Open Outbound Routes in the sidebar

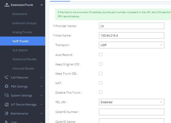[24, 59]
